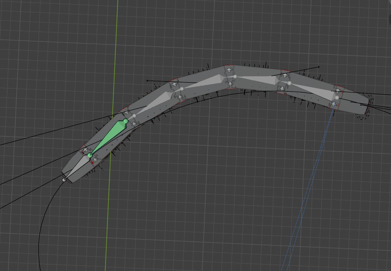Click the lower green joint sphere of selected bone
The height and width of the screenshot is (271, 391).
coord(90,155)
